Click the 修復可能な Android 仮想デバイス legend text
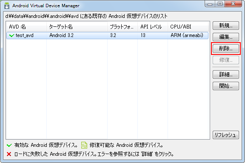 coord(126,145)
